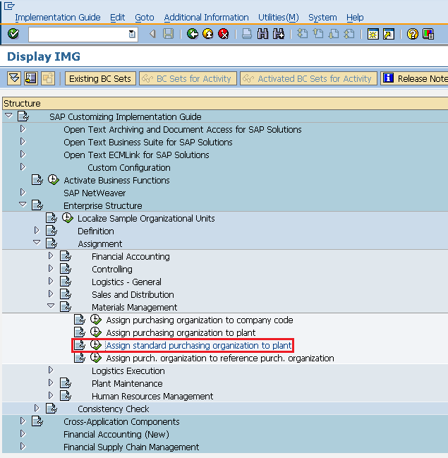Click the Last Page icon
The image size is (448, 458).
(349, 34)
